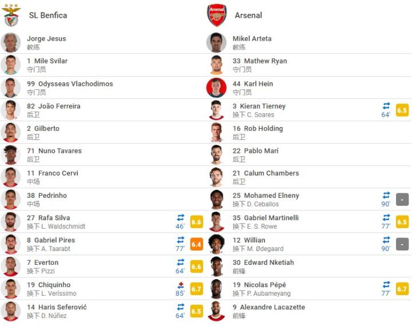
Task: Click Rafa Silva's substitution arrows icon
Action: (181, 217)
